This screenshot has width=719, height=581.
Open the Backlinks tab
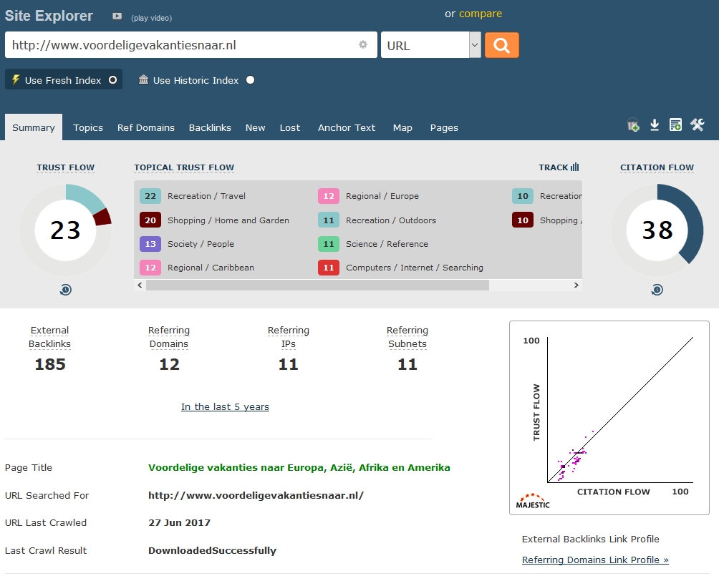pos(210,127)
